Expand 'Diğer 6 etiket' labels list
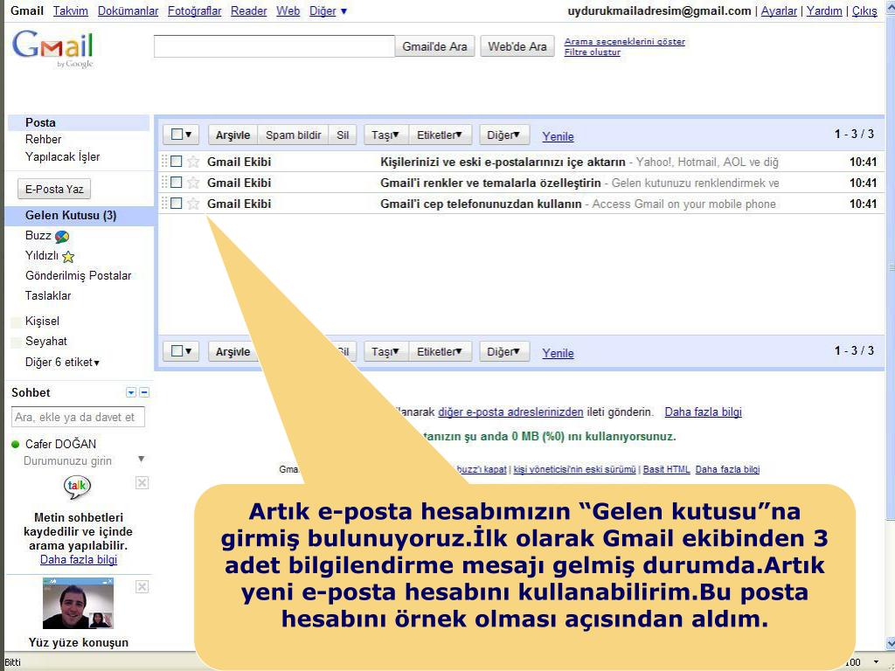Image resolution: width=895 pixels, height=671 pixels. (62, 363)
